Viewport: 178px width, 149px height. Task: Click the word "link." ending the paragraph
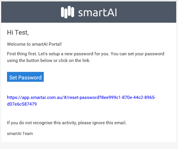pyautogui.click(x=86, y=61)
